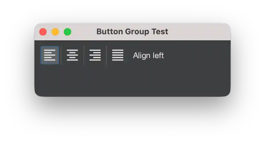Select the align center icon
The height and width of the screenshot is (142, 265).
72,55
